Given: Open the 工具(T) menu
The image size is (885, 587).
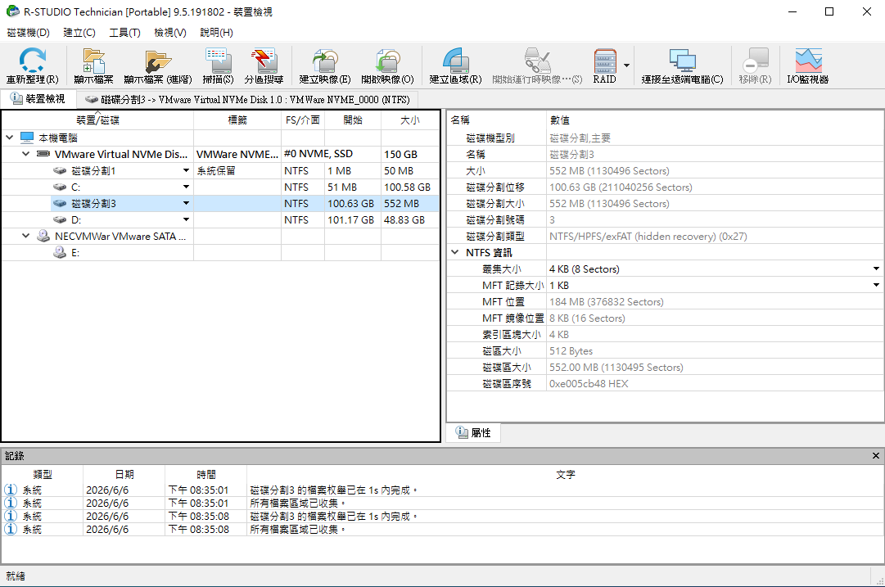Looking at the screenshot, I should tap(124, 33).
